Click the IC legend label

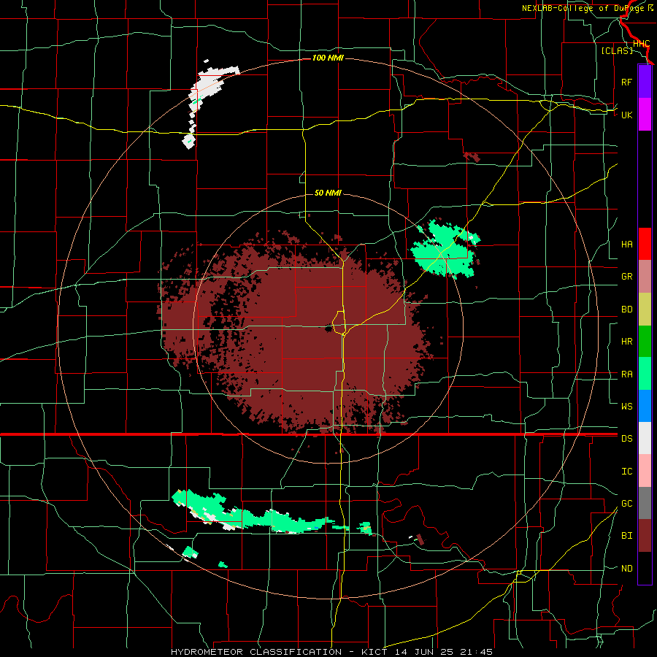tap(626, 472)
